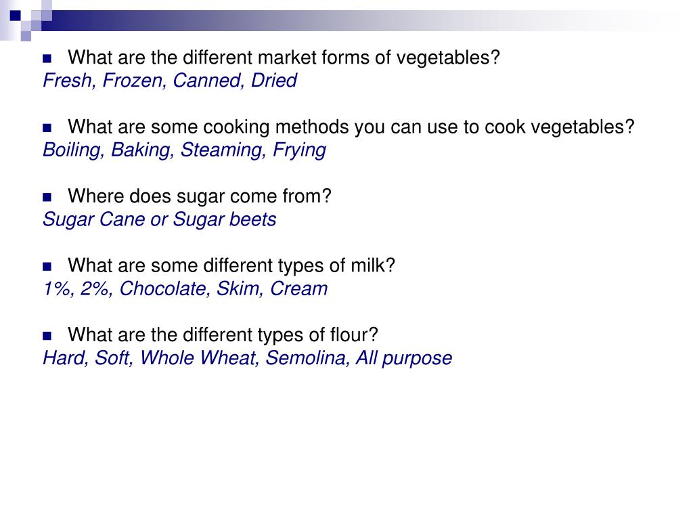Click the question 'What are the different market forms of vegetables?'

pos(284,58)
